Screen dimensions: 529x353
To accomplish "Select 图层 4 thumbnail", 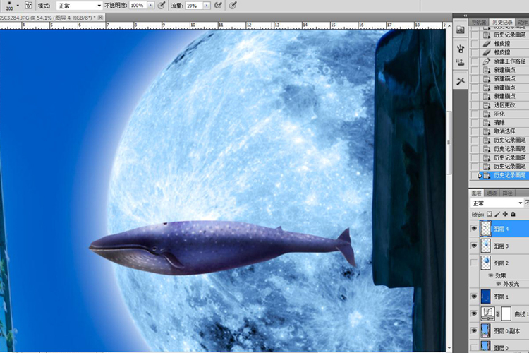I will tap(485, 229).
